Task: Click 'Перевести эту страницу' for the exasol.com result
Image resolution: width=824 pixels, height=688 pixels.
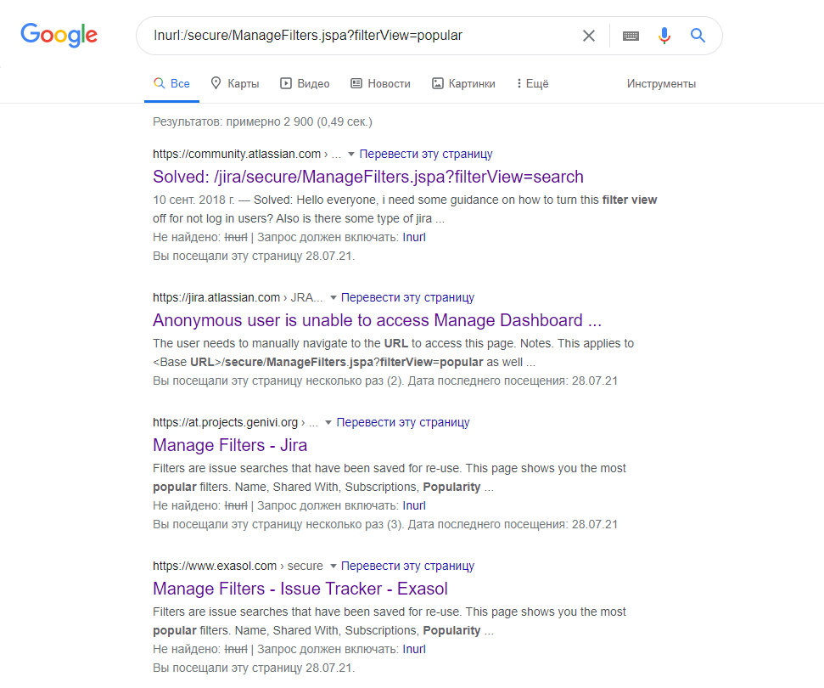Action: point(407,566)
